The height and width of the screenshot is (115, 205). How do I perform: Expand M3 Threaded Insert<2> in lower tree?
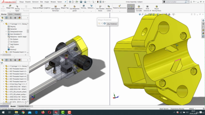coord(4,71)
